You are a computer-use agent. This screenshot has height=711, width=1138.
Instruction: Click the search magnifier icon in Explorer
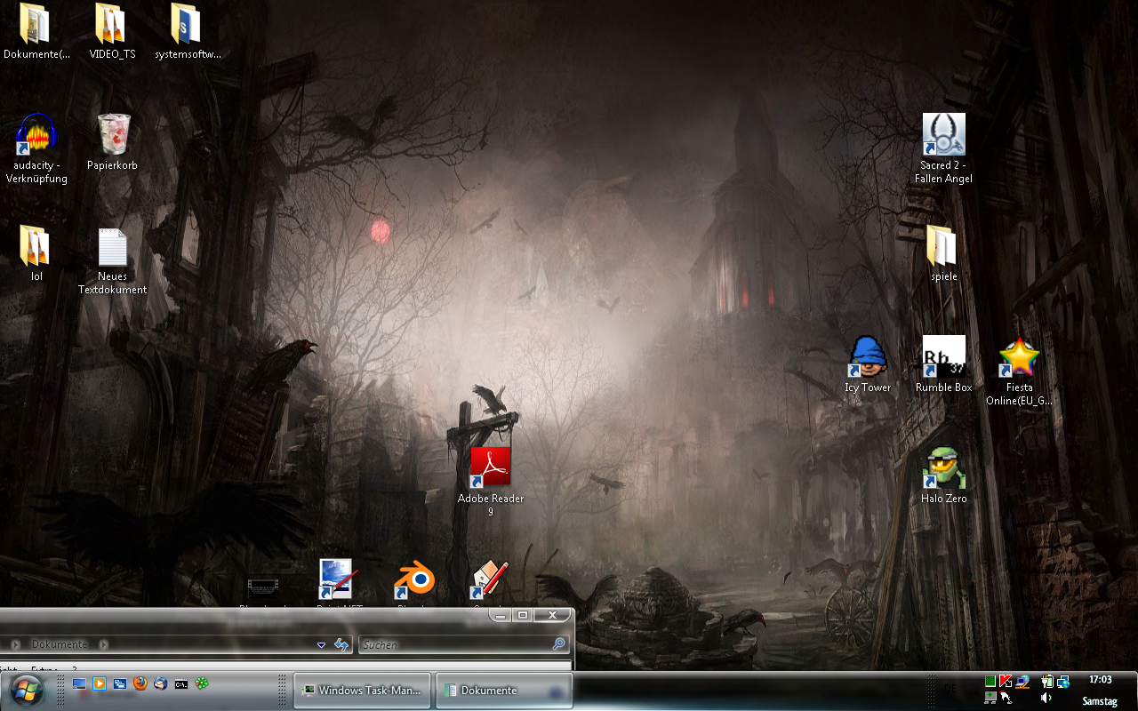click(x=558, y=644)
